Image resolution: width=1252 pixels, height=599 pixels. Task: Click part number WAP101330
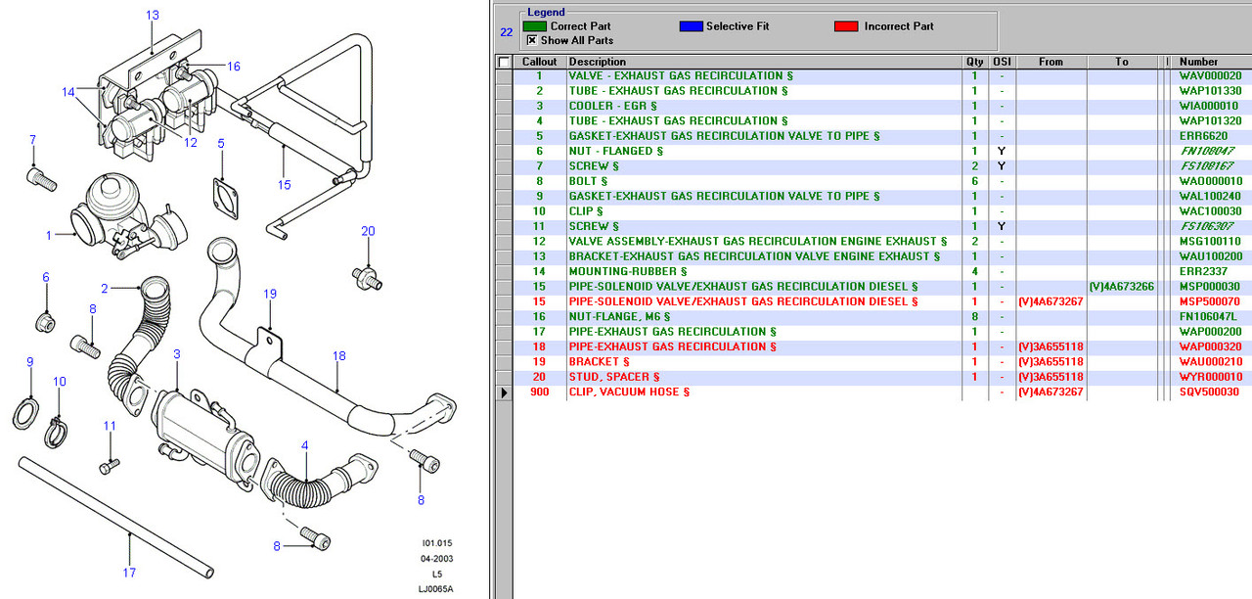click(1210, 91)
